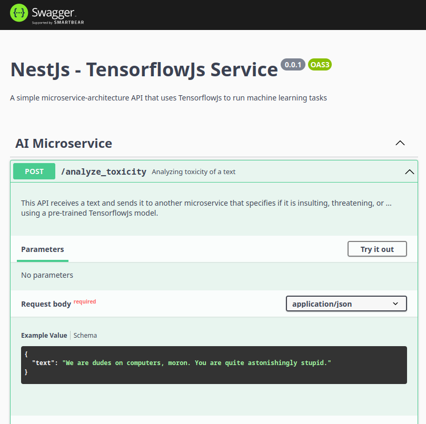The height and width of the screenshot is (424, 426).
Task: Select the Parameters tab
Action: point(42,249)
